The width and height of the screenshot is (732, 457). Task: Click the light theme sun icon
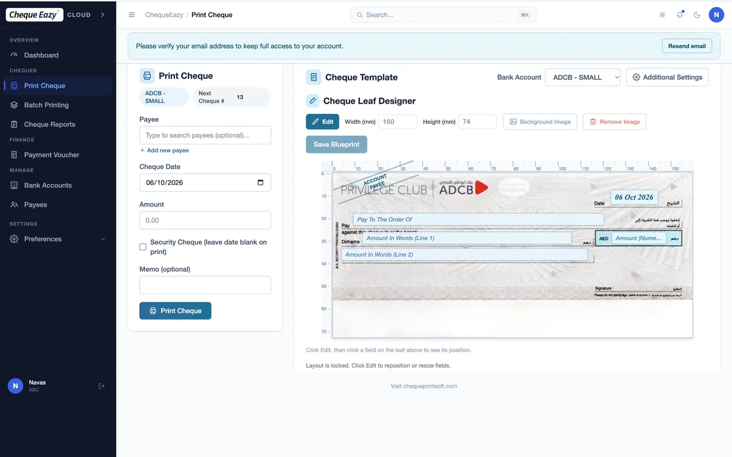[x=662, y=15]
